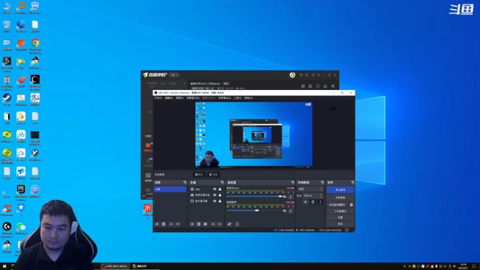Screen dimensions: 480x270
Task: Open Logitech G HUB desktop icon
Action: point(7,229)
